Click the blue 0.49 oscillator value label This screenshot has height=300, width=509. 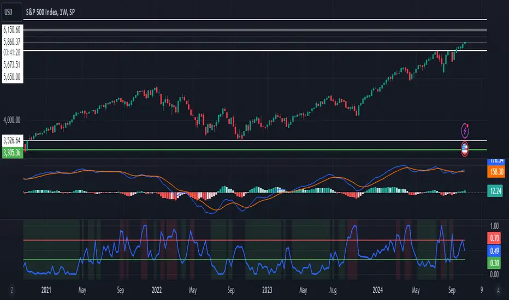click(x=494, y=251)
